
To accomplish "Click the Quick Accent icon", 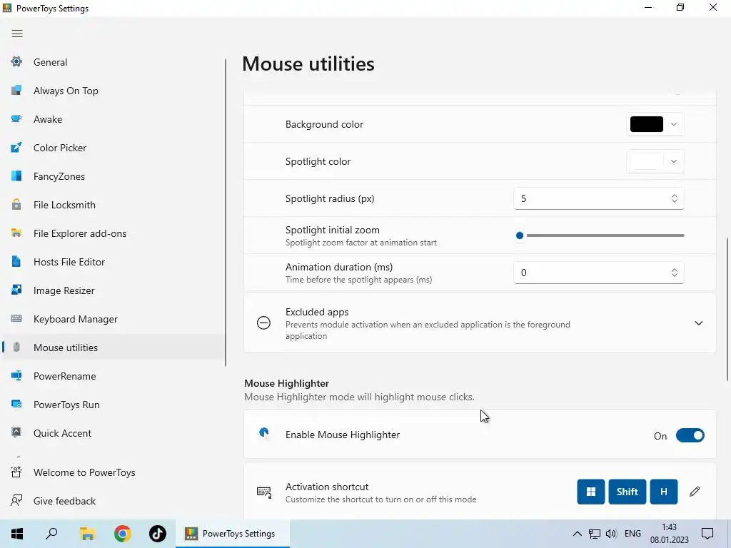I will [16, 432].
